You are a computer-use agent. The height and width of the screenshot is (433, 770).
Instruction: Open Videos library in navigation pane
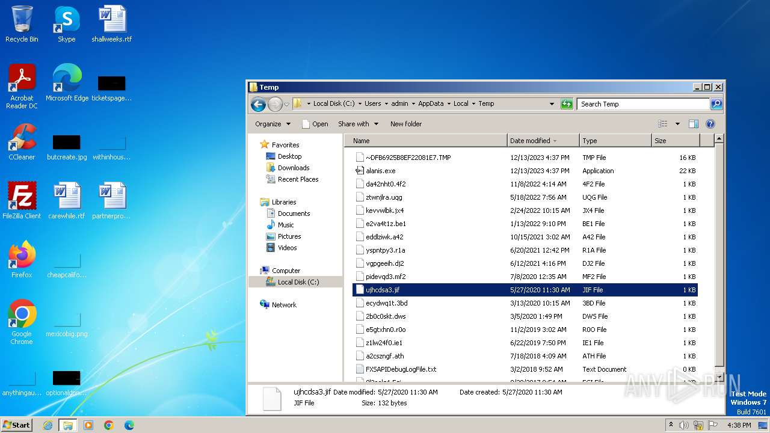point(287,248)
